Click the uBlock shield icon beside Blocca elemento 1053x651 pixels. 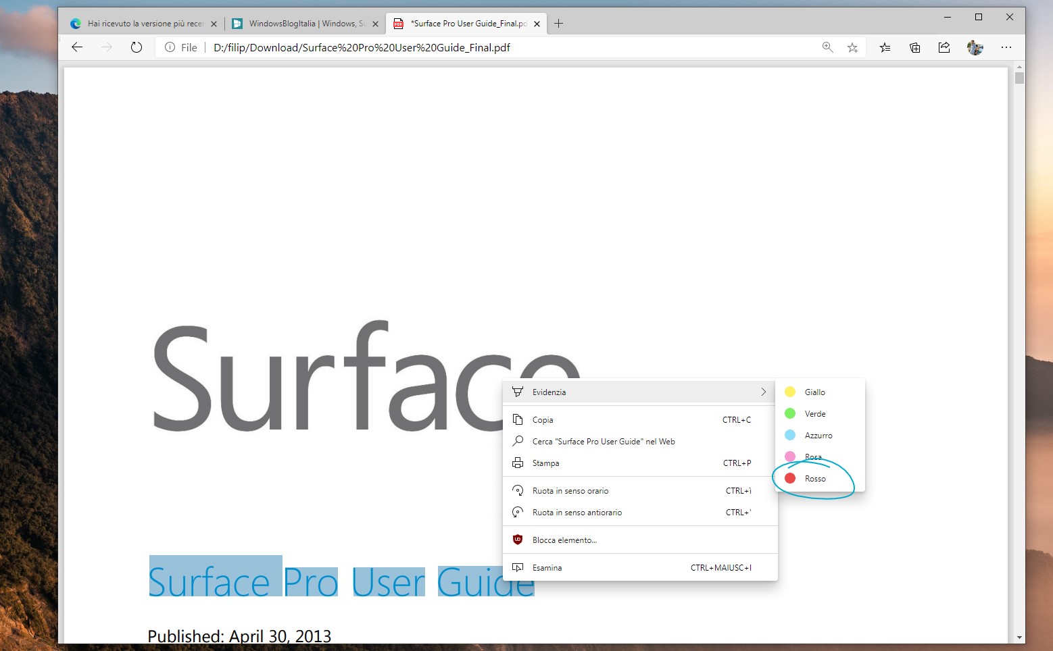click(x=518, y=540)
